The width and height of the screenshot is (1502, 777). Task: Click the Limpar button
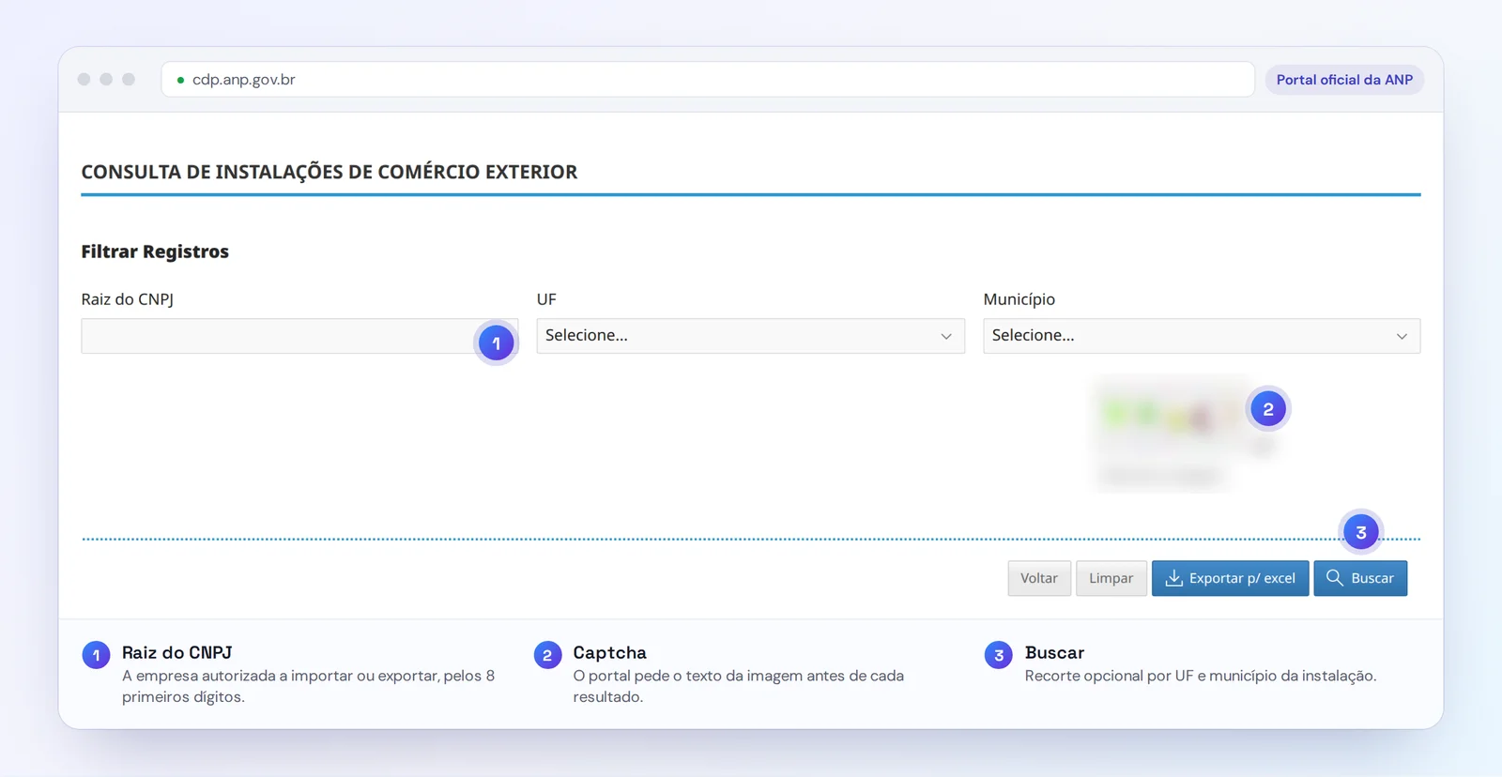1111,578
